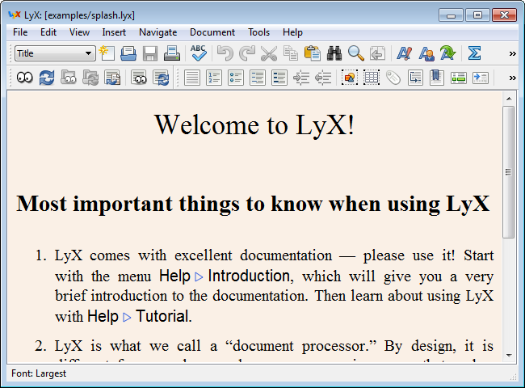The image size is (525, 388).
Task: Click 'Help ▷ Introduction' text in item 1
Action: (225, 276)
